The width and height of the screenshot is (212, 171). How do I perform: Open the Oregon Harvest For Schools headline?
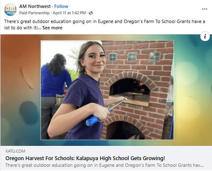point(85,158)
